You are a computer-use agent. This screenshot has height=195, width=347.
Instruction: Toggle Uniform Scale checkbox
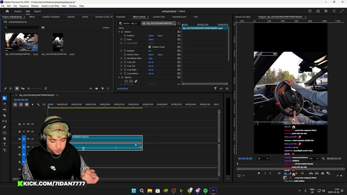[150, 47]
